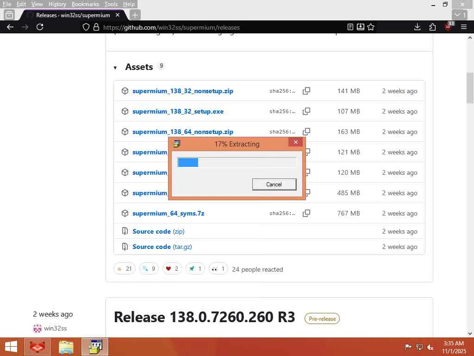This screenshot has width=474, height=356.
Task: Click the Save to Pocket icon in the address bar
Action: [360, 27]
